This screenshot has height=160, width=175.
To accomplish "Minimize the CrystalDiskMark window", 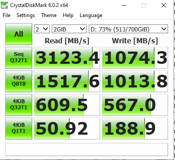I will (x=124, y=6).
